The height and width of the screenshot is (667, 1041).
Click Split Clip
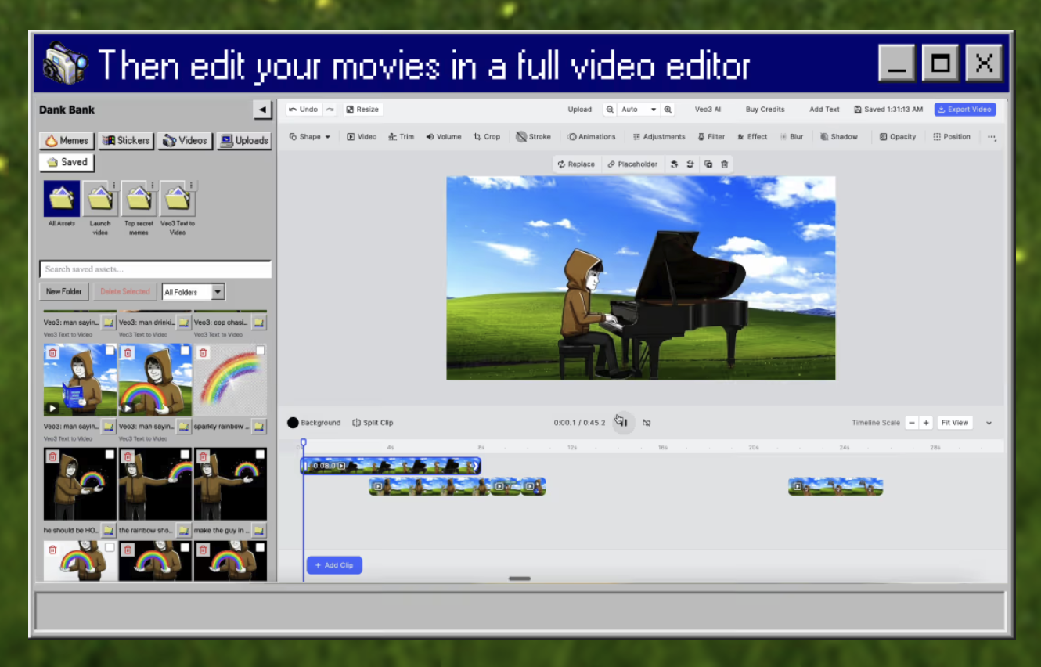click(373, 423)
